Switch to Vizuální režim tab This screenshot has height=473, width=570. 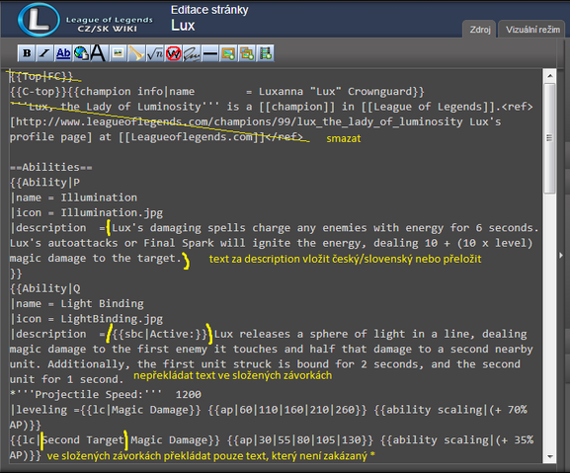(532, 30)
